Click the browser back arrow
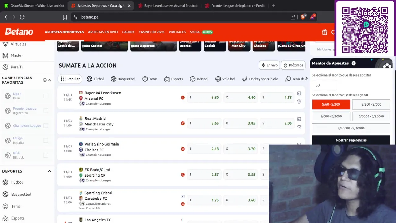The width and height of the screenshot is (396, 223). coord(6,17)
